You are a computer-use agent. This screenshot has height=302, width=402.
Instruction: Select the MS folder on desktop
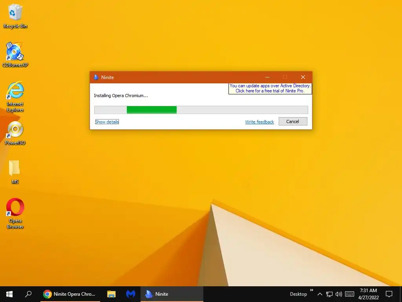coord(15,171)
